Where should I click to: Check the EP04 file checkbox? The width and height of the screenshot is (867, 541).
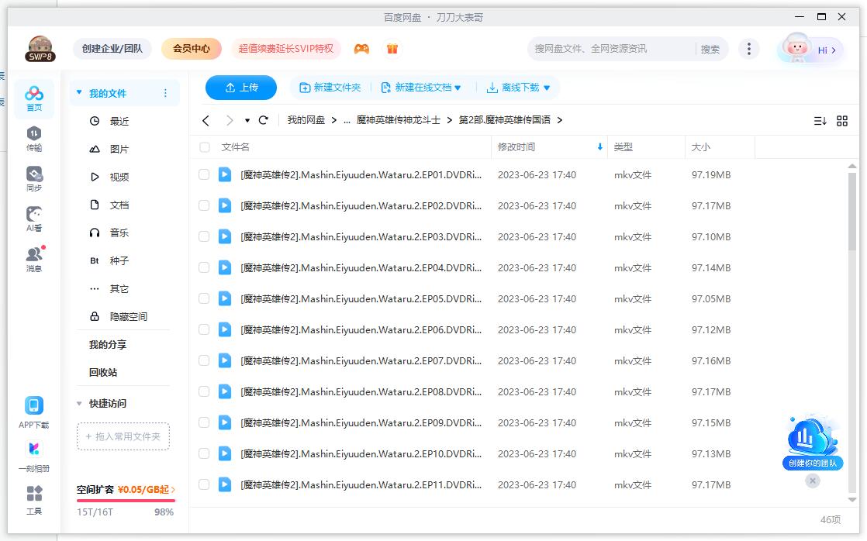(204, 267)
